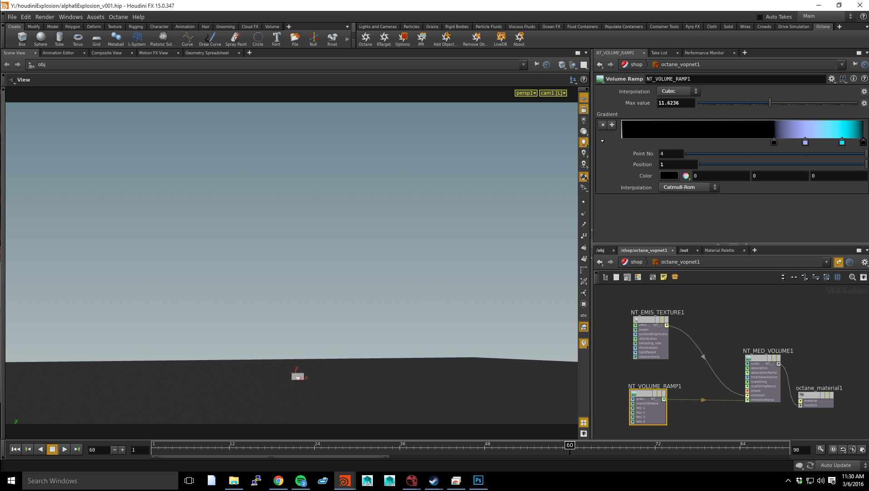The image size is (869, 491).
Task: Expand the network path history dropdown
Action: [826, 262]
